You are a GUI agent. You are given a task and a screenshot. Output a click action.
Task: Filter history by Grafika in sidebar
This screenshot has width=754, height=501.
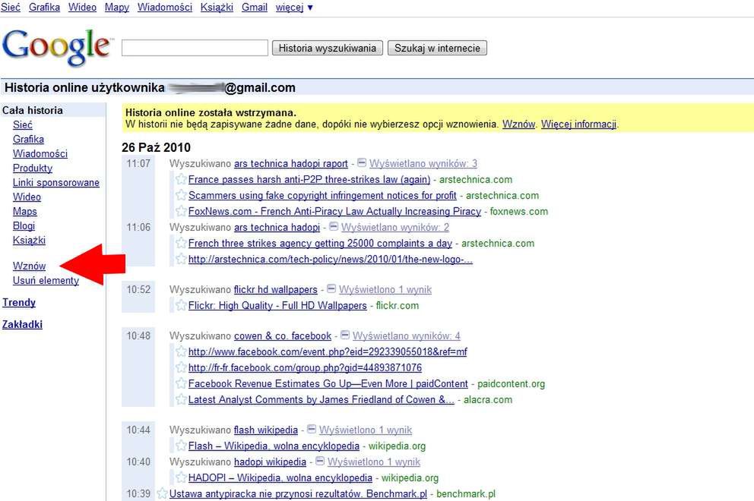pos(28,140)
